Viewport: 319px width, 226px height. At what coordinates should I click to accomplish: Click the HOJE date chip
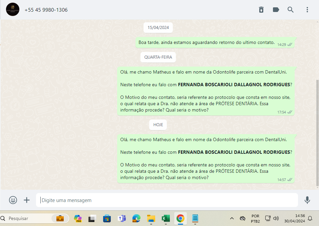158,125
